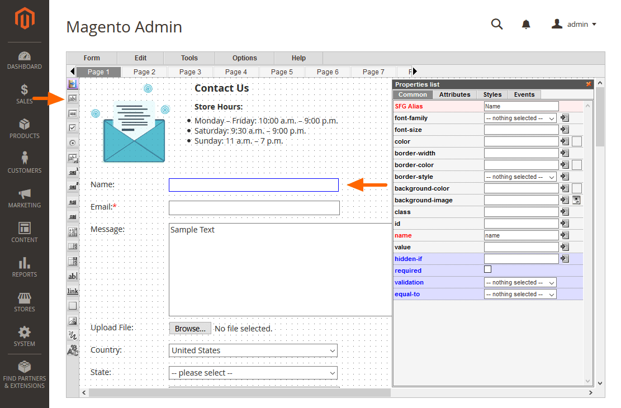
Task: Click the Browse button for Upload File
Action: (x=189, y=328)
